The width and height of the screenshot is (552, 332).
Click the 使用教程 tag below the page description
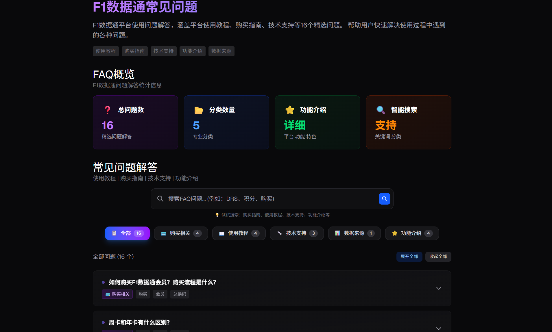(106, 51)
